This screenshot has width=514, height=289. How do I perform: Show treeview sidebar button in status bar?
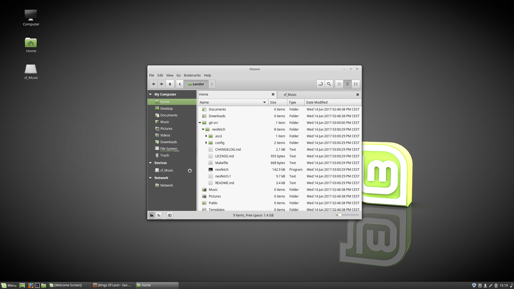click(x=159, y=215)
